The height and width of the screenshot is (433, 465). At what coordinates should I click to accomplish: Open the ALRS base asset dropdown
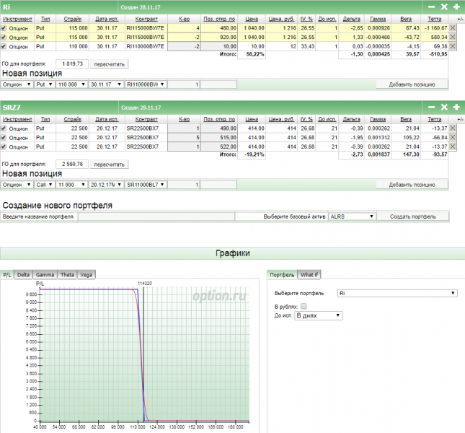click(352, 216)
